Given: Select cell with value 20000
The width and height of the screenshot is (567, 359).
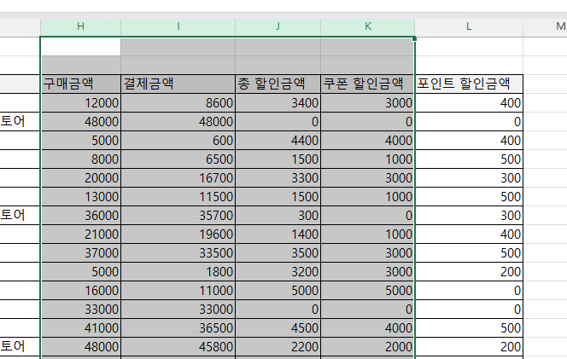Looking at the screenshot, I should coord(81,178).
